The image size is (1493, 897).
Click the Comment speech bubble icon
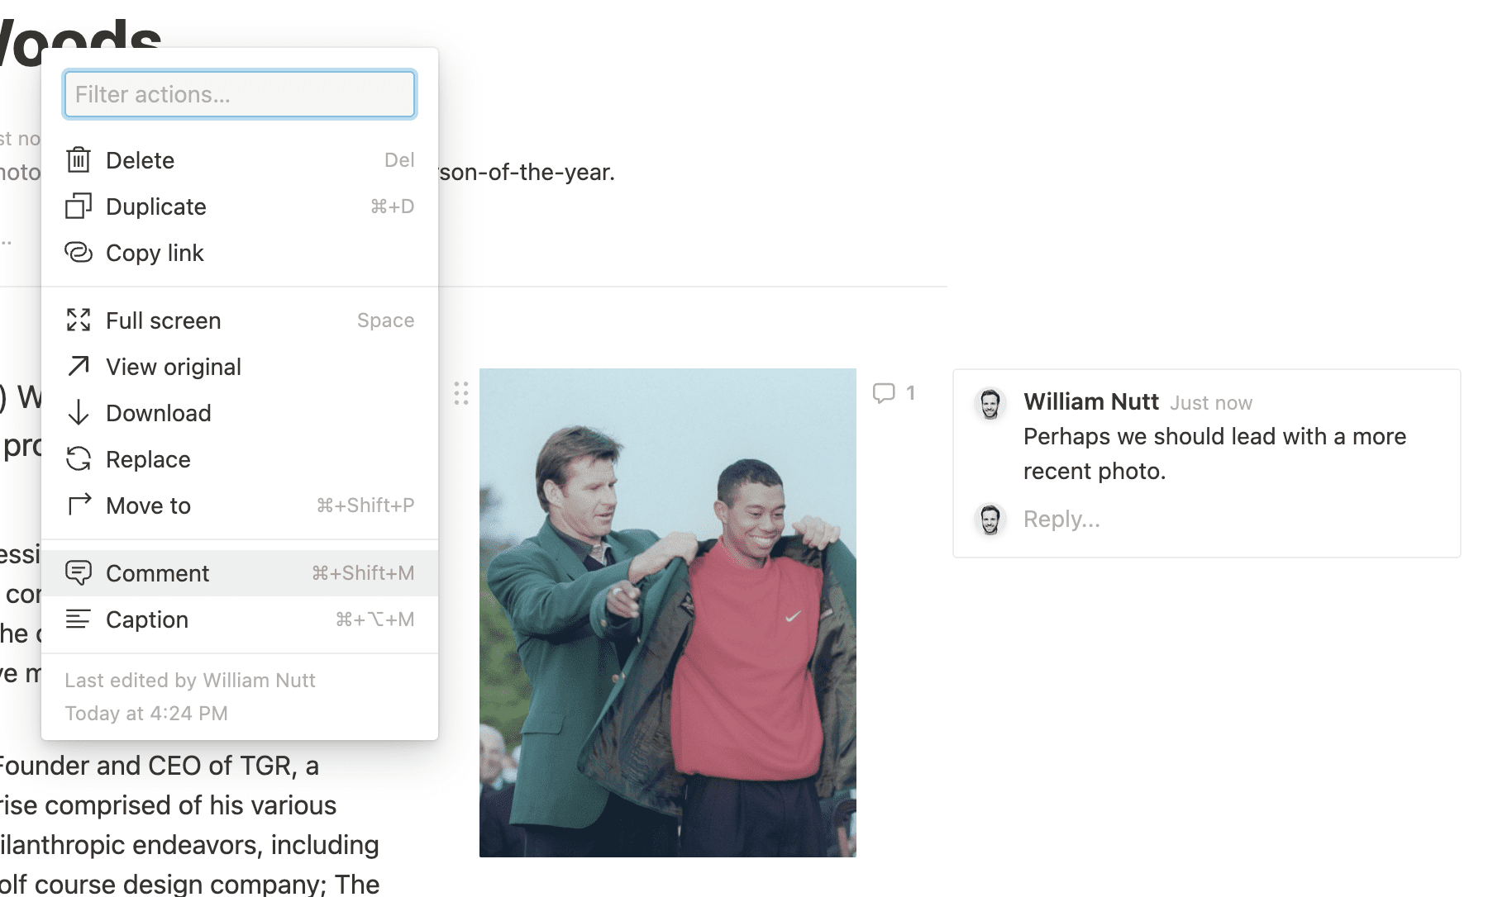click(79, 572)
